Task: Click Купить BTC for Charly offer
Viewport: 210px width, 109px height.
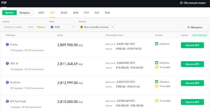Action: [x=192, y=45]
